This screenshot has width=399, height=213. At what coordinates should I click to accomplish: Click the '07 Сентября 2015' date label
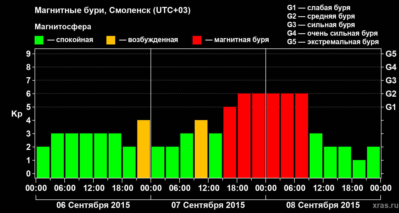(x=208, y=205)
